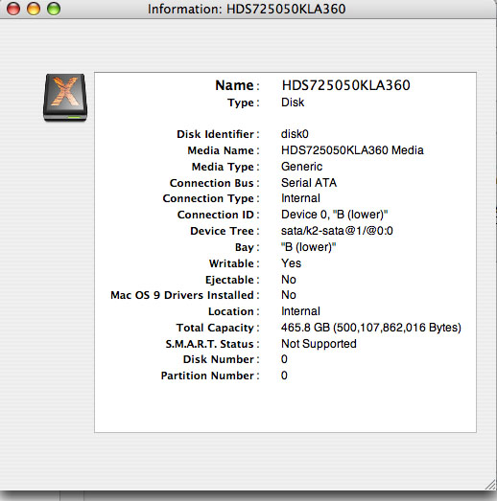
Task: Click Total Capacity '465.8 GB (500,107,862,016 Bytes)'
Action: click(x=371, y=328)
